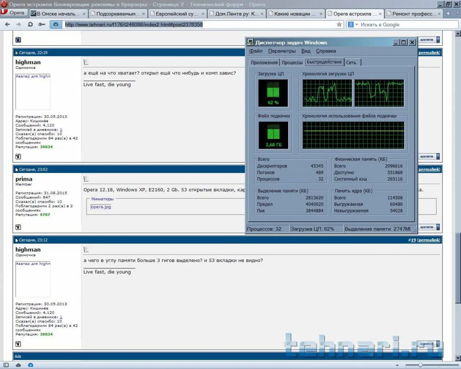Click the Forward navigation arrow
Viewport: 461px width, 369px height.
[x=19, y=25]
